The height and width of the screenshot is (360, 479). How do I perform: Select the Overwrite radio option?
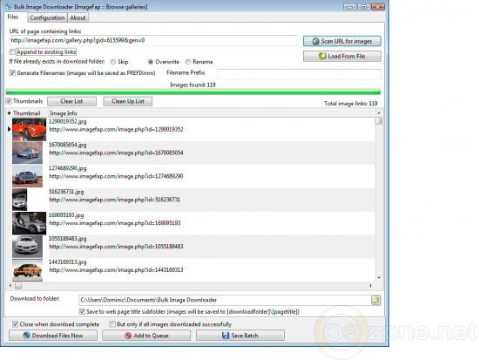click(151, 62)
